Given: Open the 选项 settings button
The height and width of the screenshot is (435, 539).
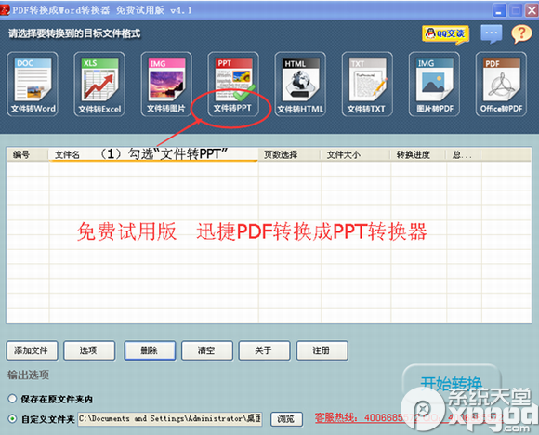Looking at the screenshot, I should tap(89, 350).
